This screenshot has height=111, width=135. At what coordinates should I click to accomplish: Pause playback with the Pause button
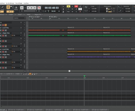tap(31, 8)
